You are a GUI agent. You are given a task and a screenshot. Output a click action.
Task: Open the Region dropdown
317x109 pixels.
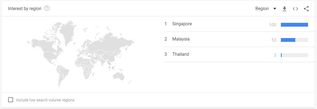click(x=262, y=9)
